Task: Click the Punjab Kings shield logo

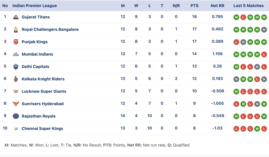Action: tap(16, 42)
